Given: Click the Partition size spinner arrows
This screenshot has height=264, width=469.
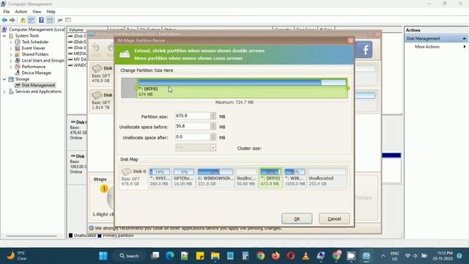Looking at the screenshot, I should click(x=213, y=116).
